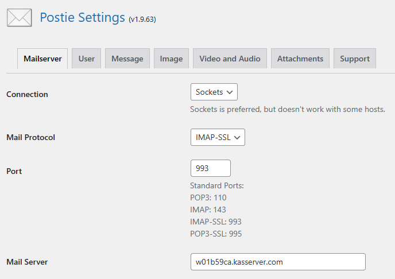Go to the Message tab

(x=127, y=59)
